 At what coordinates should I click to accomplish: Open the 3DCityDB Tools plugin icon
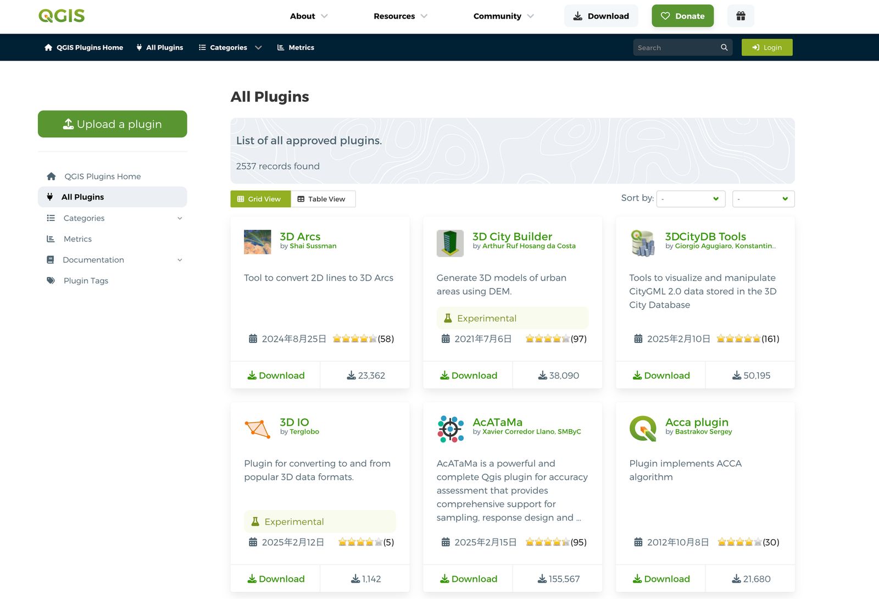tap(643, 243)
